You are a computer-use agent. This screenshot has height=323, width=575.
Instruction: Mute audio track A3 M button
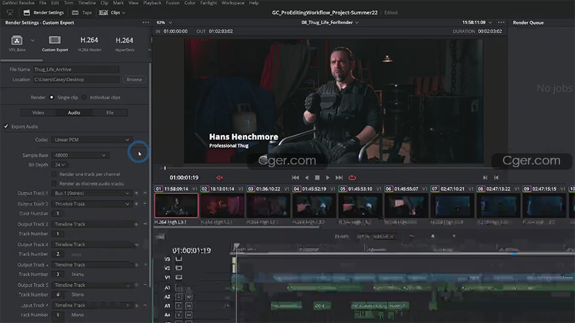point(189,306)
